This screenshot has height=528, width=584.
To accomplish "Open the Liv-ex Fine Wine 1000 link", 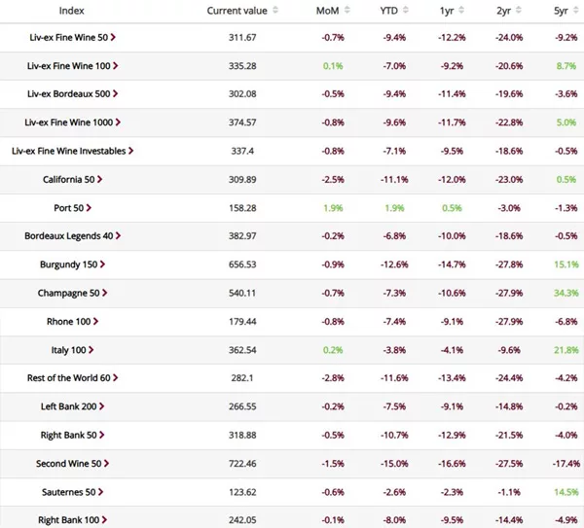I will (66, 123).
